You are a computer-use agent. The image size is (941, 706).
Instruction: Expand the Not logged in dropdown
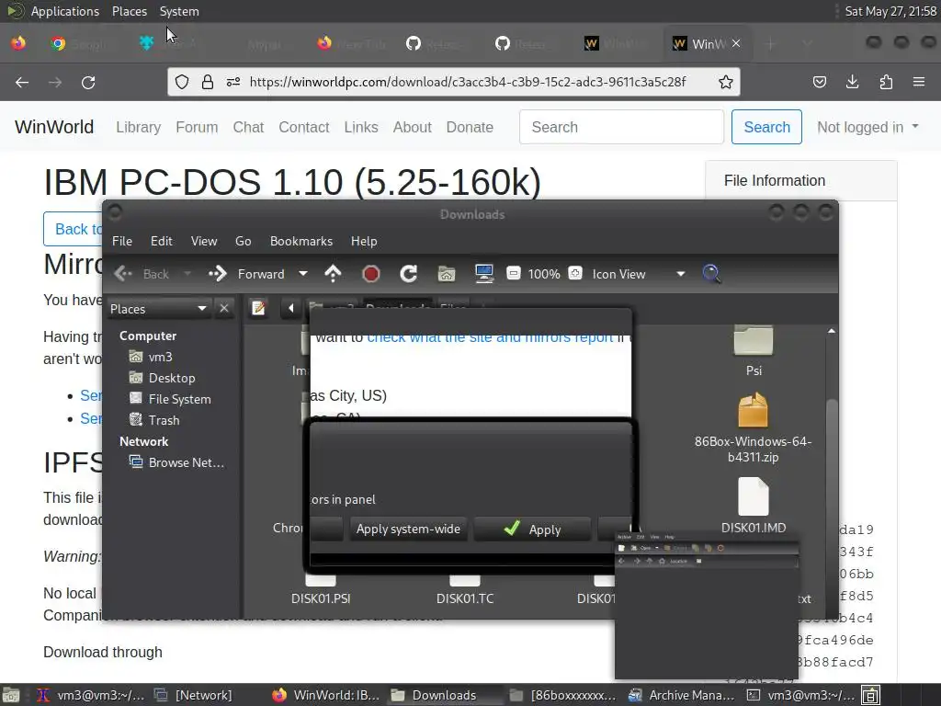[867, 127]
